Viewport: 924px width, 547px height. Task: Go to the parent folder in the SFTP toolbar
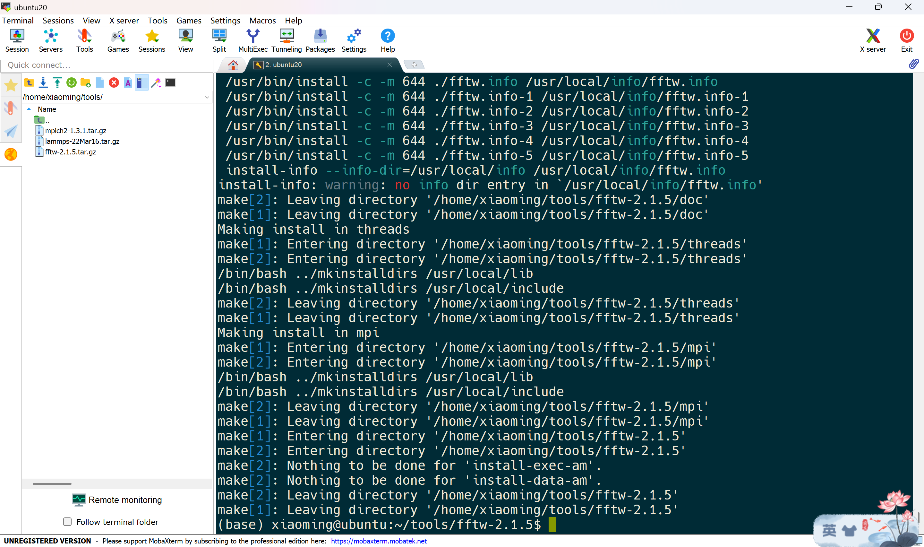coord(29,82)
